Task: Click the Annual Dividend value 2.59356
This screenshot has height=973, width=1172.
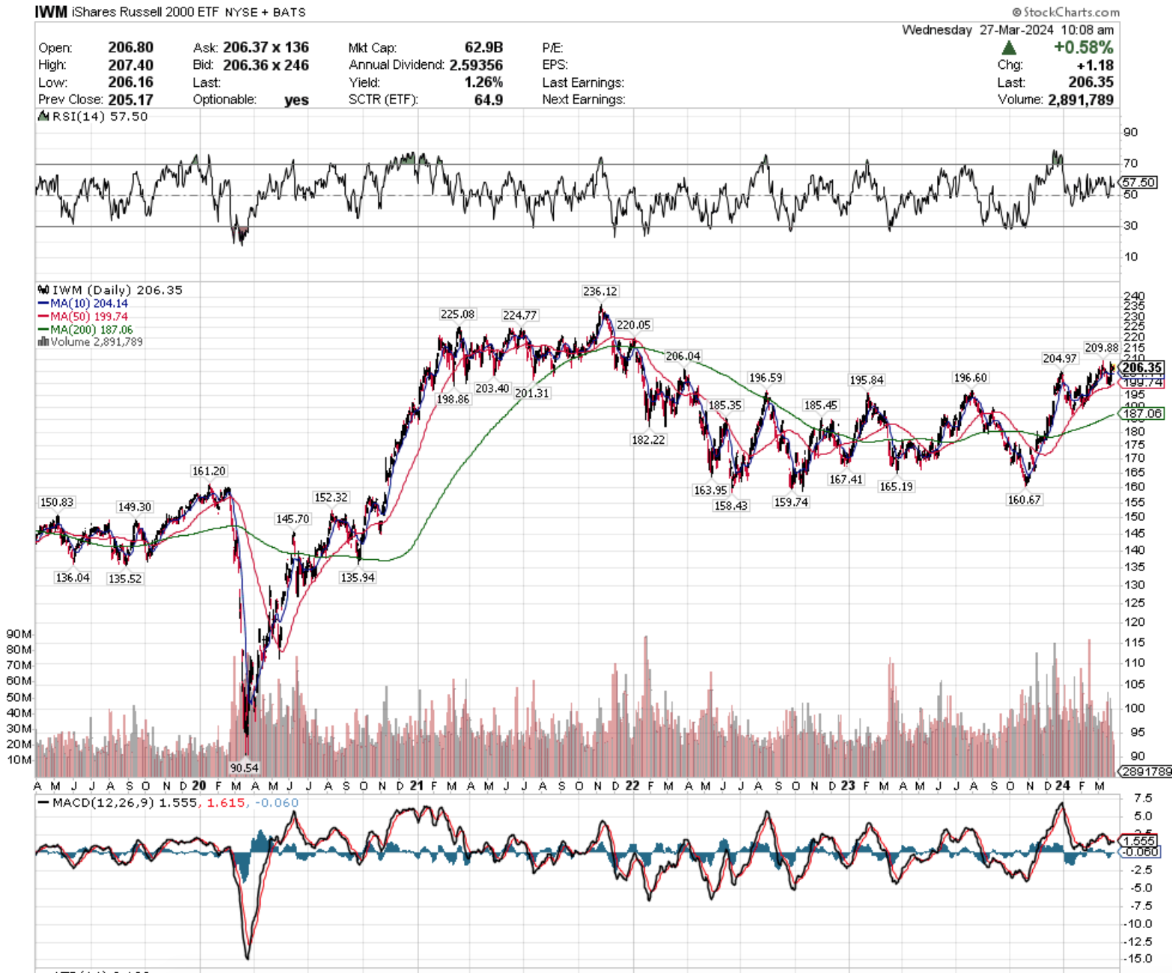Action: (x=476, y=65)
